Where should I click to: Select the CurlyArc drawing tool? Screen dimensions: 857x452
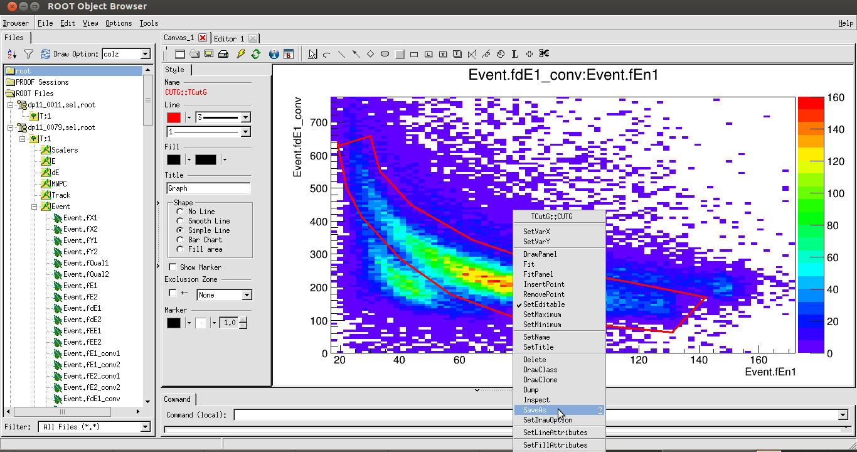coord(501,54)
